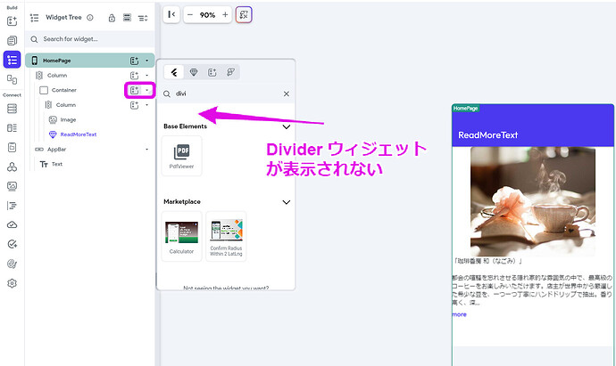Expand or collapse all tree rows
The width and height of the screenshot is (616, 366).
tap(143, 18)
